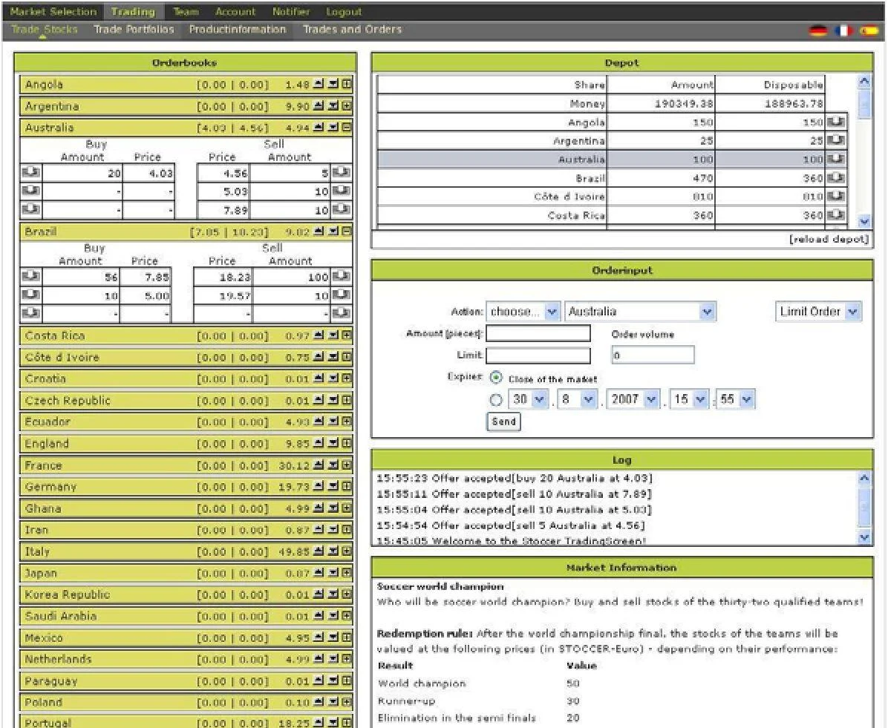Collapse the Brazil orderbook

(x=347, y=231)
